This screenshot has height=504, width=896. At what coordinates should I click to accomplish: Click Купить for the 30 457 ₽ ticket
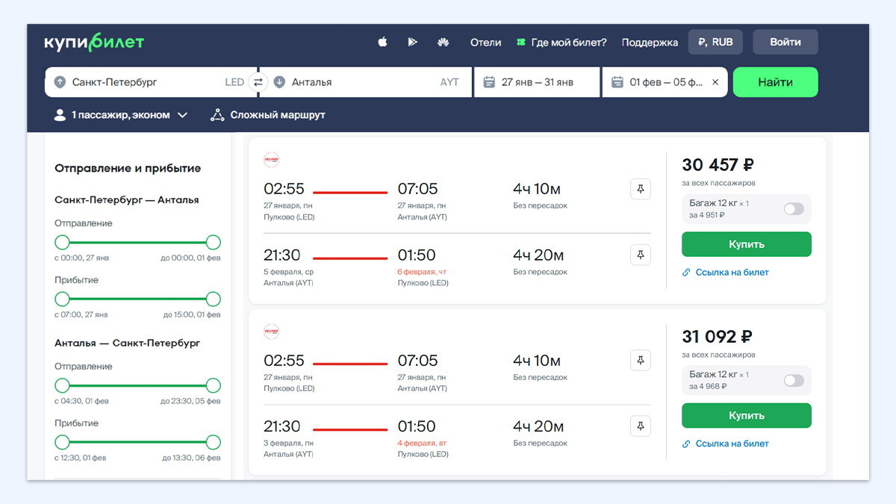pyautogui.click(x=746, y=244)
